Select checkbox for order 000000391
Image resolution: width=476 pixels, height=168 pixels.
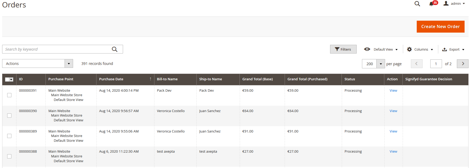click(x=9, y=95)
